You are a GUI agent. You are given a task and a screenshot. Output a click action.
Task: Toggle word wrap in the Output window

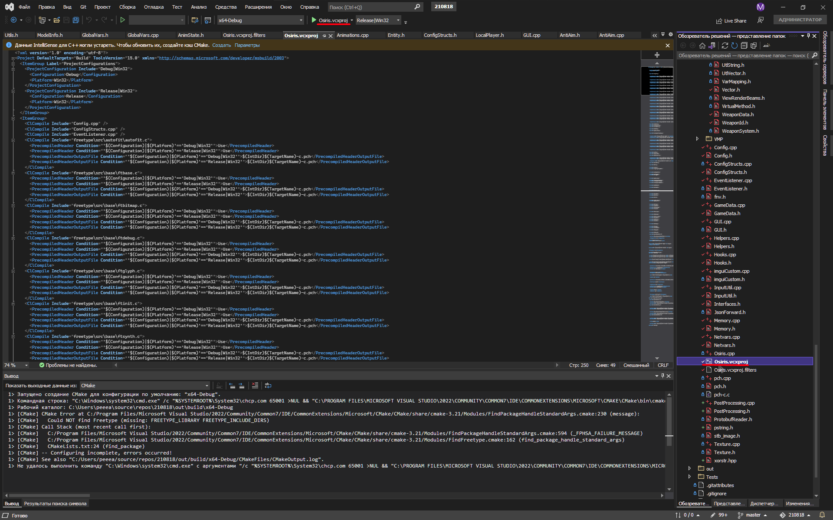(268, 386)
